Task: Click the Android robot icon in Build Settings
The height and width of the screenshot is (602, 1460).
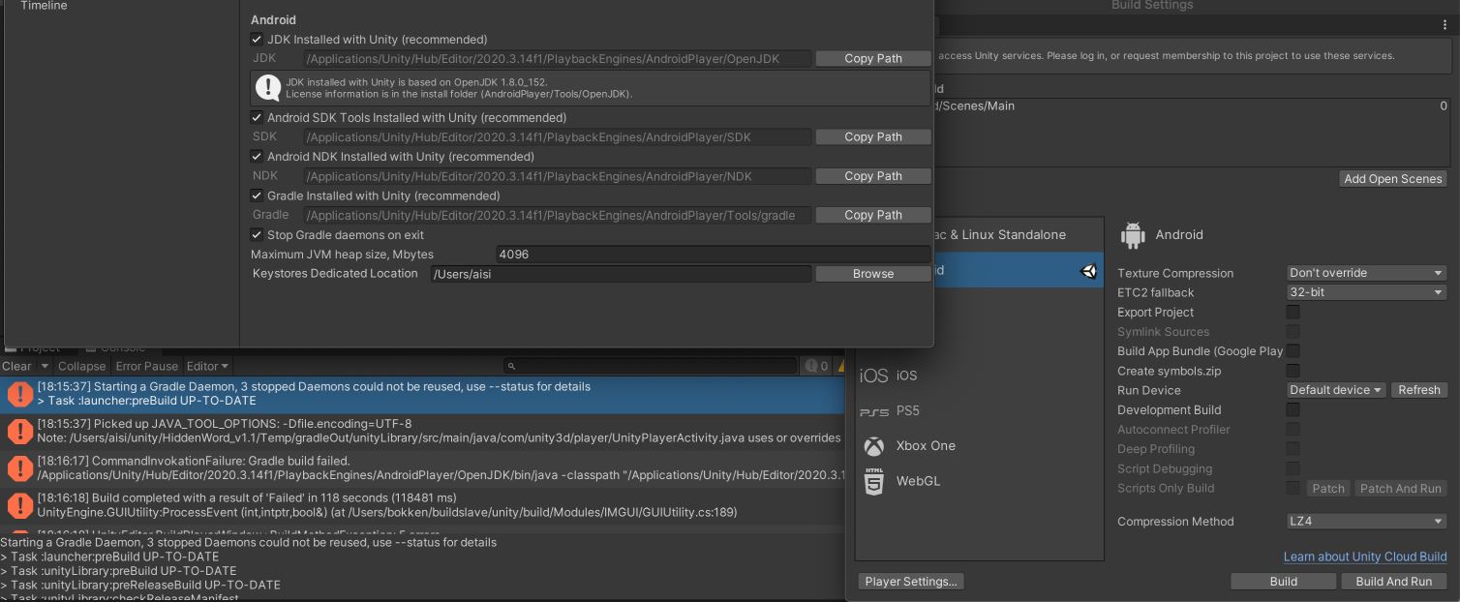Action: click(1132, 234)
